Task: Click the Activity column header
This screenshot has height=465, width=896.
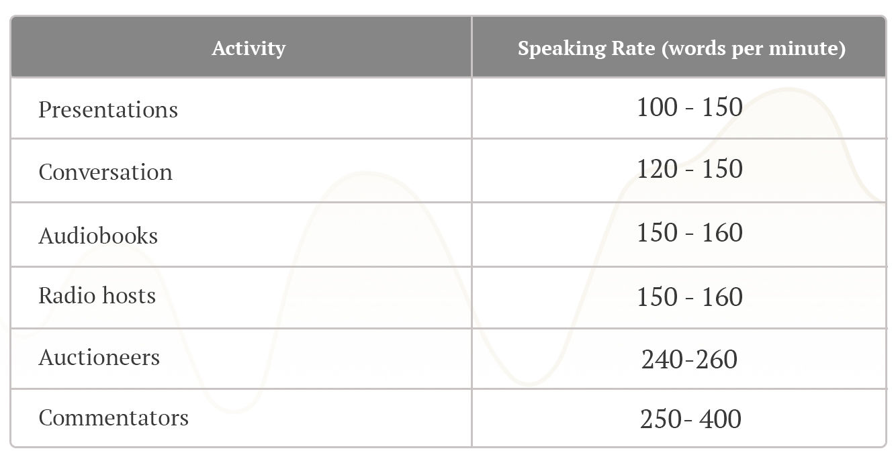Action: [248, 48]
